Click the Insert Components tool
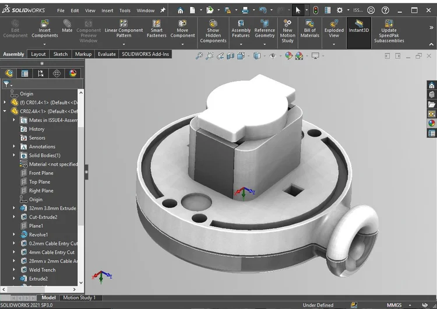This screenshot has height=309, width=437. [45, 29]
